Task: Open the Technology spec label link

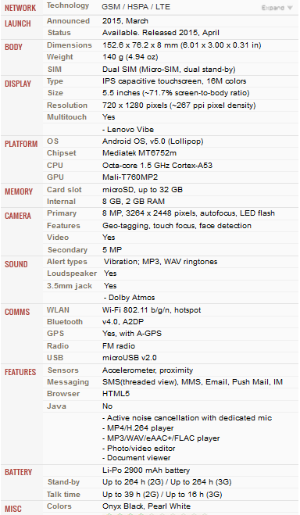Action: tap(68, 5)
